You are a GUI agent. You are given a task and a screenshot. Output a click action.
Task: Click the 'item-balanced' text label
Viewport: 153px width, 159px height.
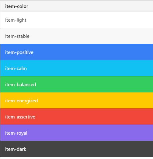pos(21,85)
